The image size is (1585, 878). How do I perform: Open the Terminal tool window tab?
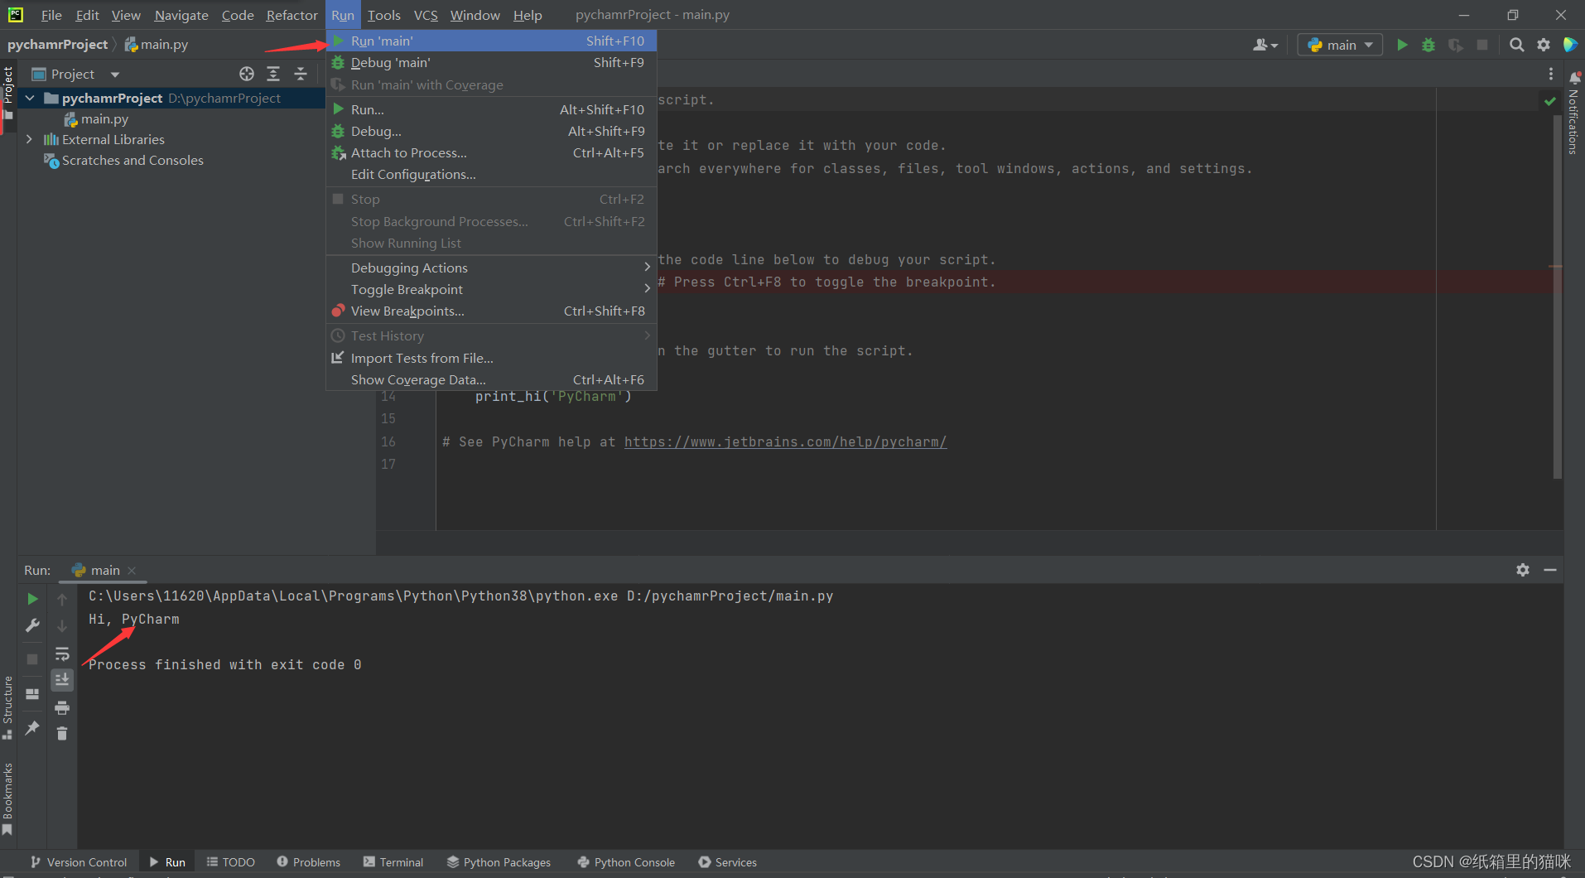[393, 862]
